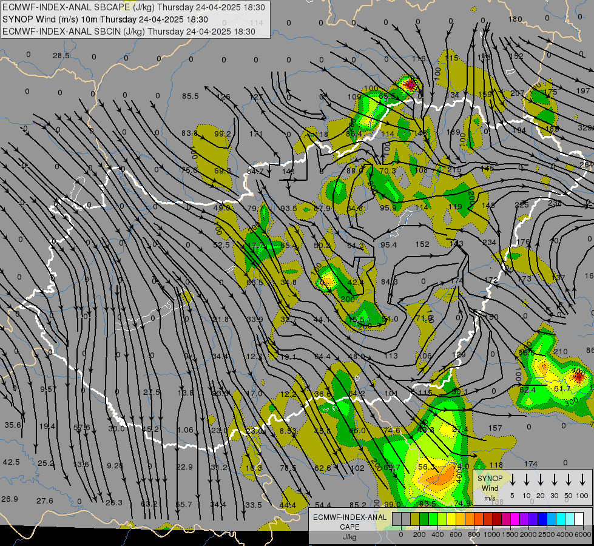Click the map value 28.5
This screenshot has width=594, height=546.
tap(61, 56)
